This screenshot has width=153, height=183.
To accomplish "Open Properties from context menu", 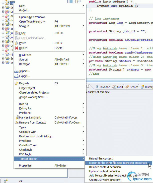I will tap(25, 165).
